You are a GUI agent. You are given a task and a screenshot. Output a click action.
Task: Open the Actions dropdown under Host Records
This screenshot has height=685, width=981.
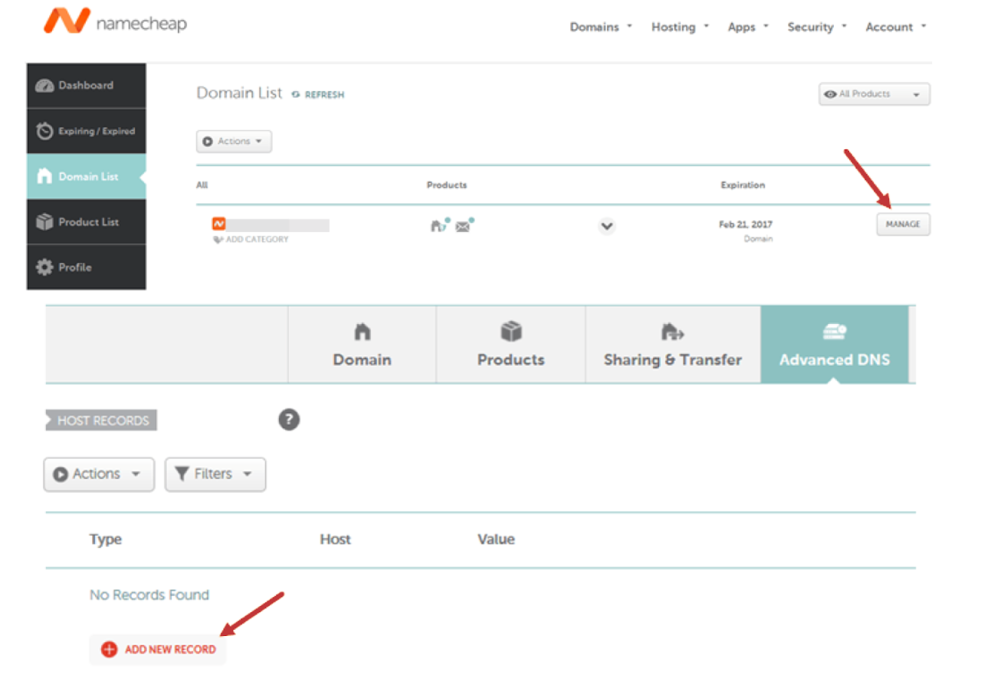[x=99, y=474]
